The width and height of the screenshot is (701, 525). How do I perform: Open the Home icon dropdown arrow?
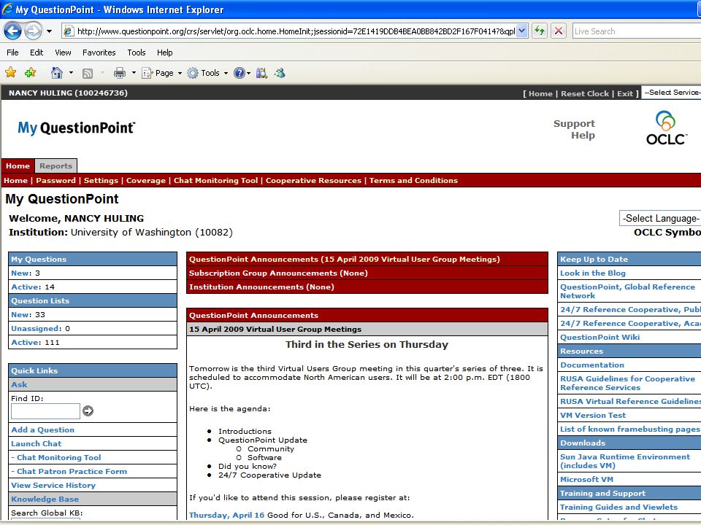click(x=71, y=72)
